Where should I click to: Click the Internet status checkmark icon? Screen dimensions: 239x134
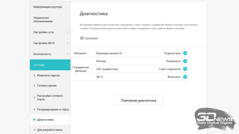click(x=185, y=53)
